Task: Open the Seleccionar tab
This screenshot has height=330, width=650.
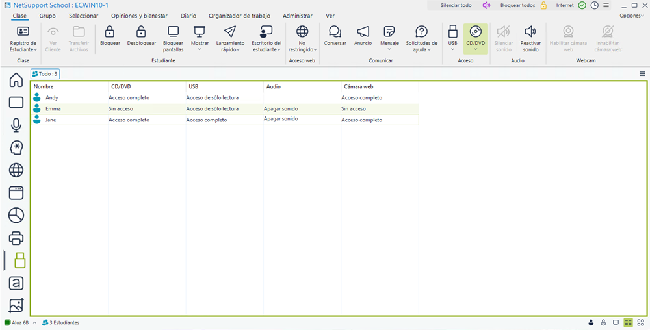Action: [84, 16]
